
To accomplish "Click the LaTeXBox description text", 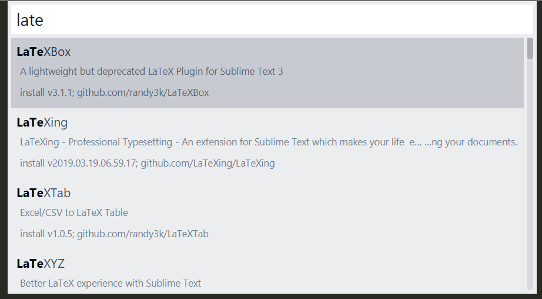I will pyautogui.click(x=151, y=72).
